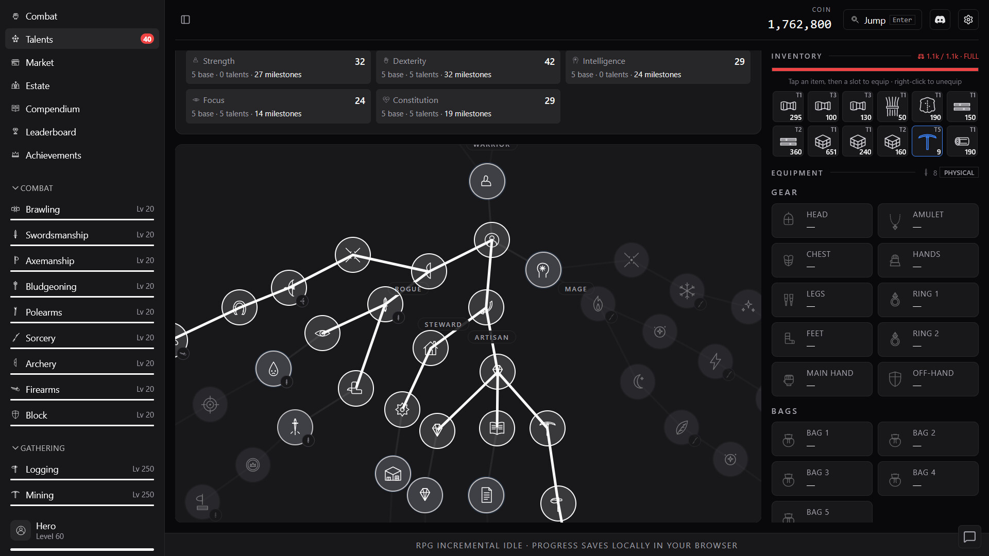Toggle the sidebar panel icon
Screen dimensions: 989x556
click(185, 20)
